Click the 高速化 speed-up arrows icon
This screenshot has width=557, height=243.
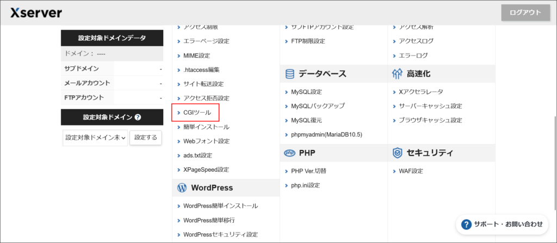[397, 74]
